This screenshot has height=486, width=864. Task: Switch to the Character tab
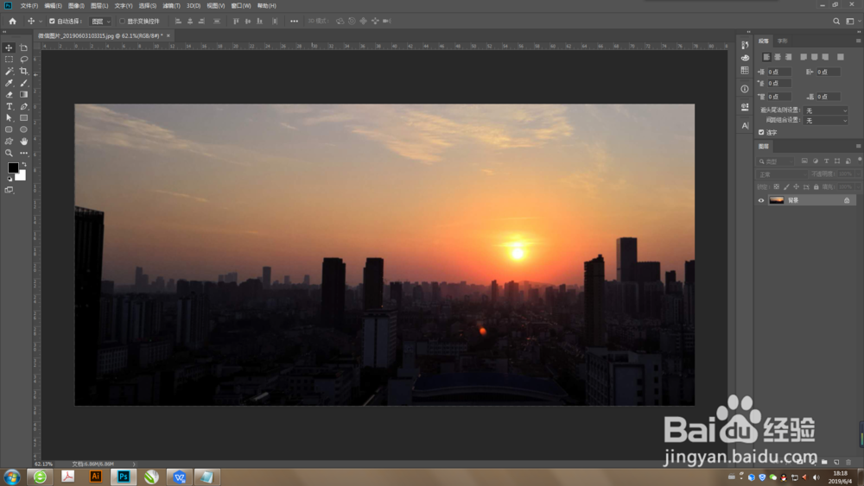783,41
